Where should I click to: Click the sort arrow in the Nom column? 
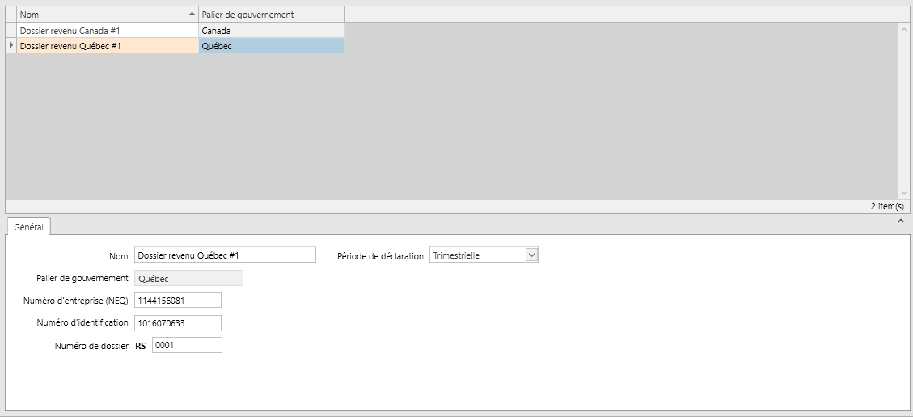[x=192, y=14]
